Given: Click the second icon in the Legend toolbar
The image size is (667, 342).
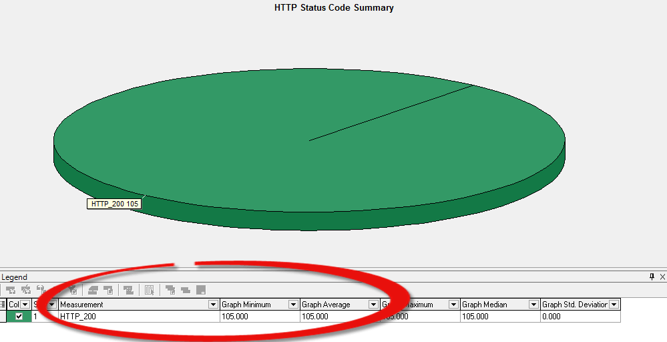Looking at the screenshot, I should pyautogui.click(x=26, y=290).
